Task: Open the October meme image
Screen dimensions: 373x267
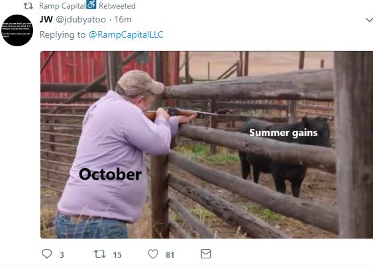Action: (207, 145)
